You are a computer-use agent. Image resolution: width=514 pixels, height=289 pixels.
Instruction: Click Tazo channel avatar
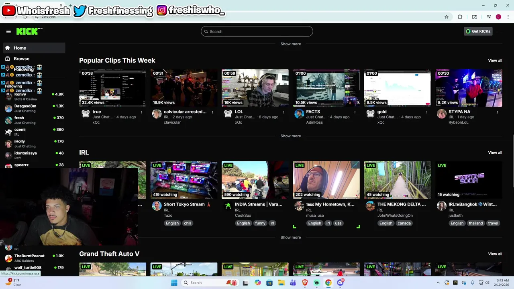(157, 206)
